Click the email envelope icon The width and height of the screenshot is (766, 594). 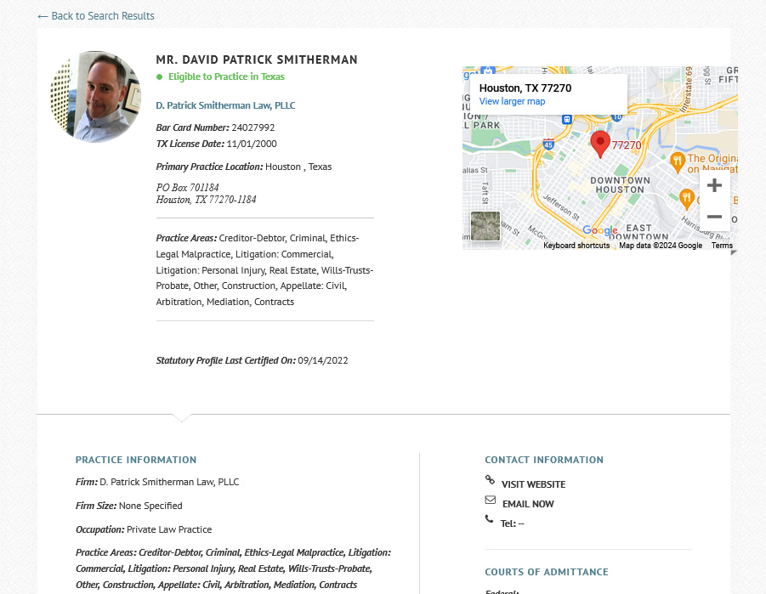point(490,500)
